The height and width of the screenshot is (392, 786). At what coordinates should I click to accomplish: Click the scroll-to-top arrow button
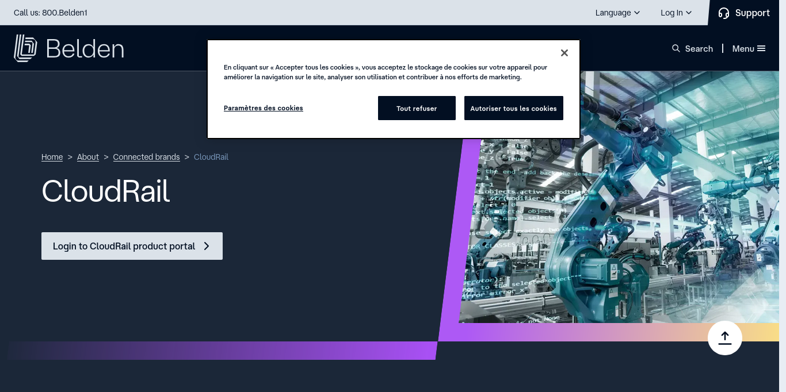pyautogui.click(x=725, y=338)
